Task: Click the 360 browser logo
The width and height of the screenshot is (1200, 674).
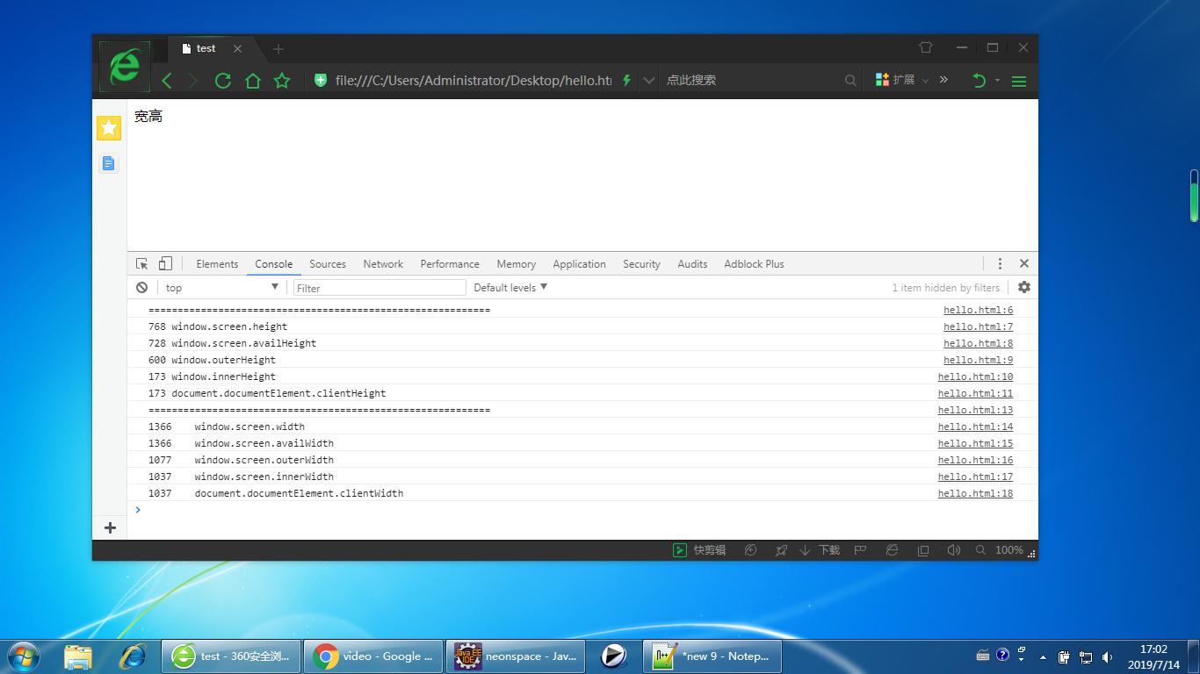Action: pos(124,66)
